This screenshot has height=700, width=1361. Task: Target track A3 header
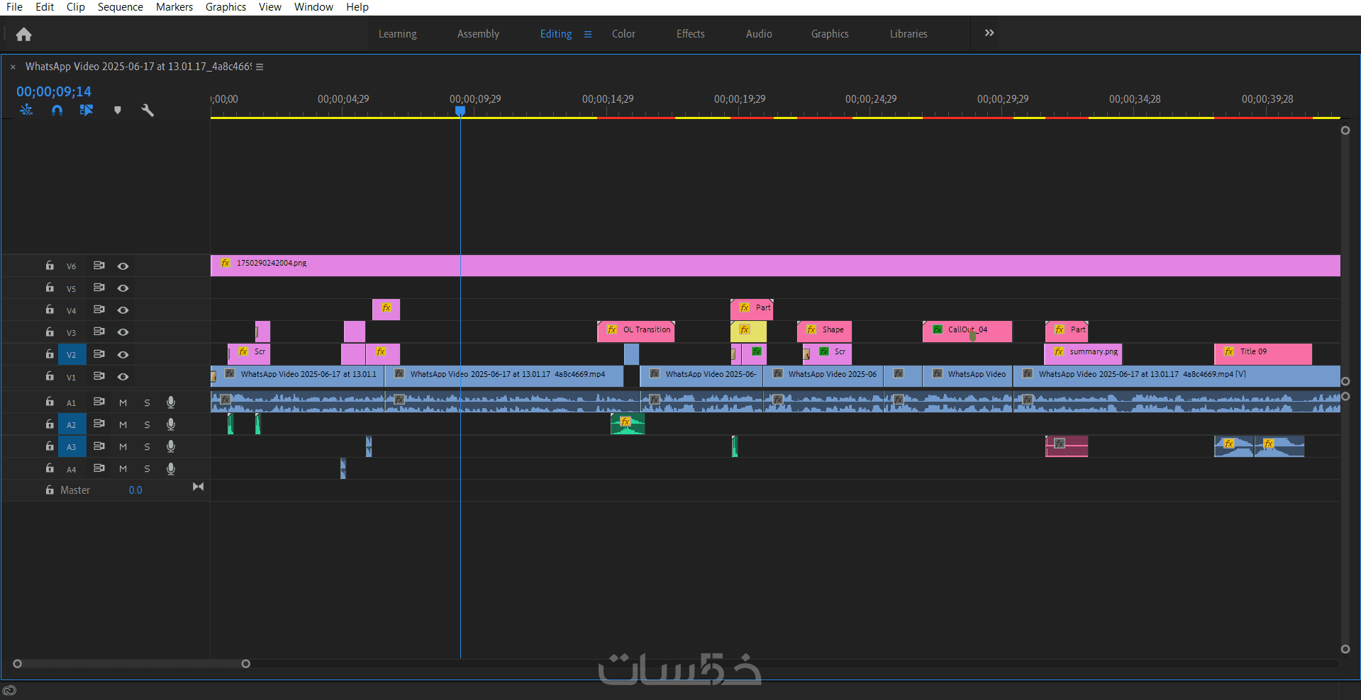coord(72,446)
